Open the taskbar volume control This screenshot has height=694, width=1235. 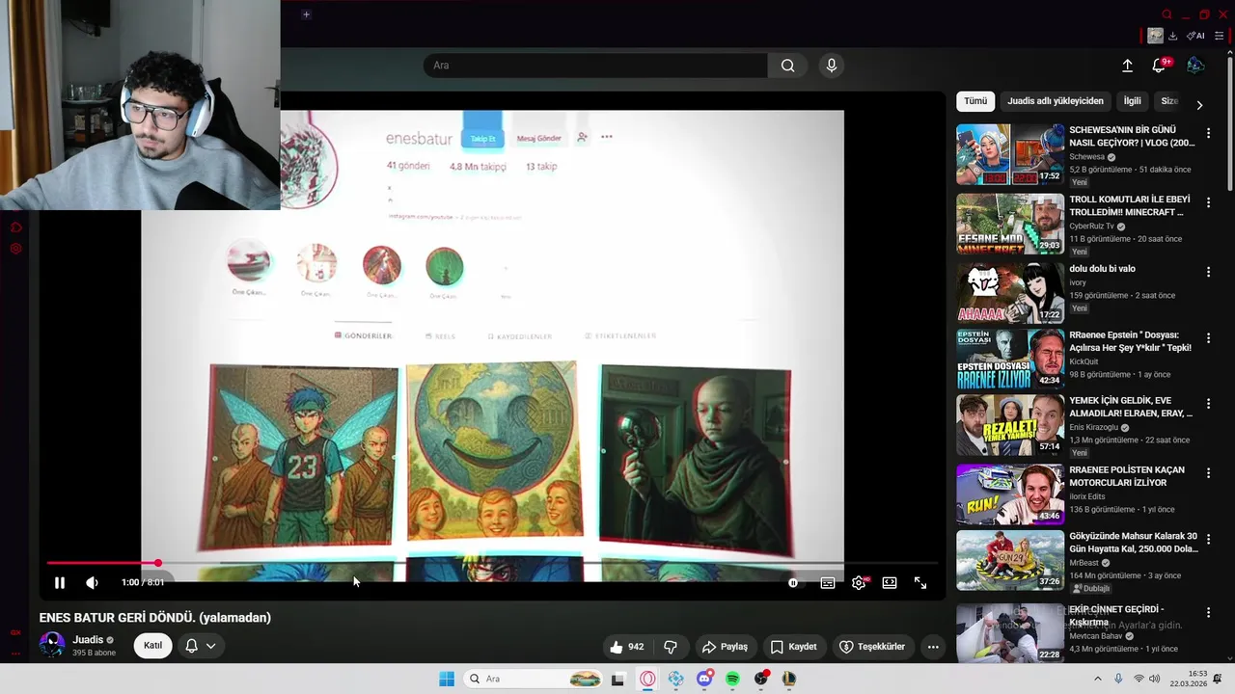pyautogui.click(x=1154, y=679)
